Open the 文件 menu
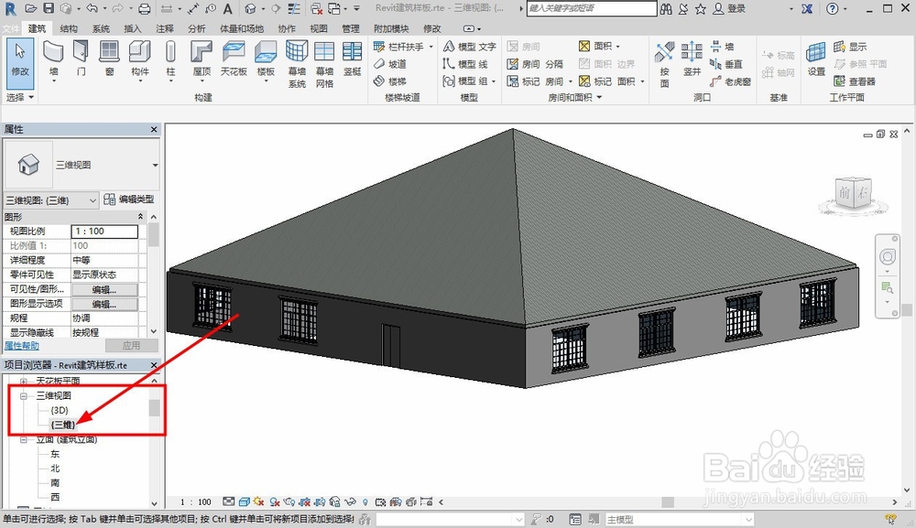The height and width of the screenshot is (528, 916). click(11, 28)
